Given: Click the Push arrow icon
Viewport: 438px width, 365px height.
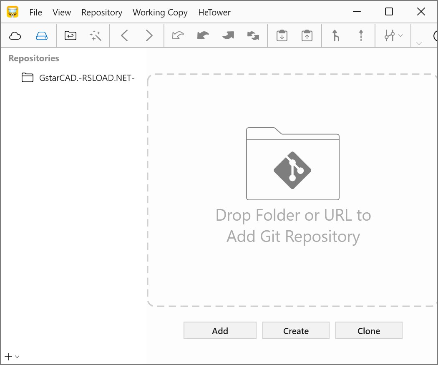Looking at the screenshot, I should click(228, 35).
